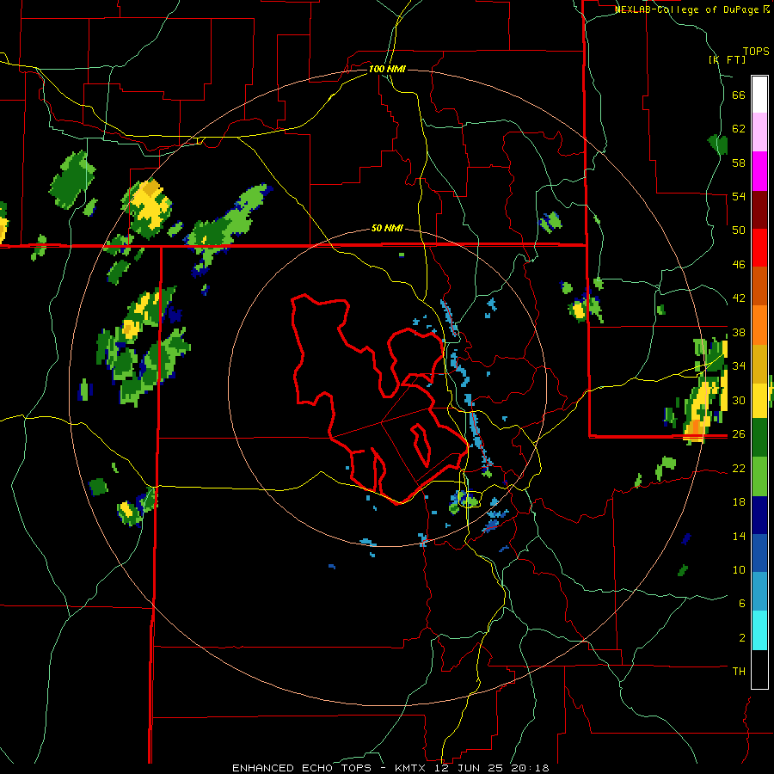
Task: Click the 6 value on the legend
Action: [742, 604]
